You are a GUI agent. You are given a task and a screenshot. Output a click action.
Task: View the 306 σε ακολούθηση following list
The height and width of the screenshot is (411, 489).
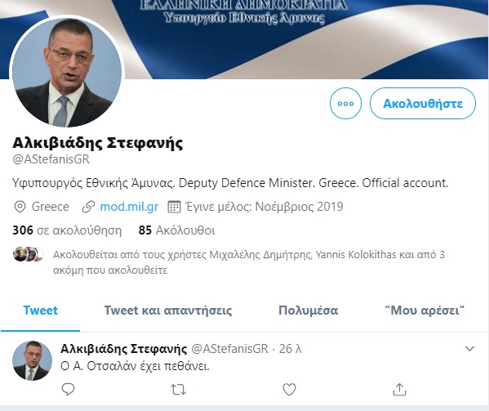[67, 230]
